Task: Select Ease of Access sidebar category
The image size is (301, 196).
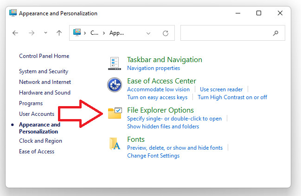Action: (x=37, y=152)
